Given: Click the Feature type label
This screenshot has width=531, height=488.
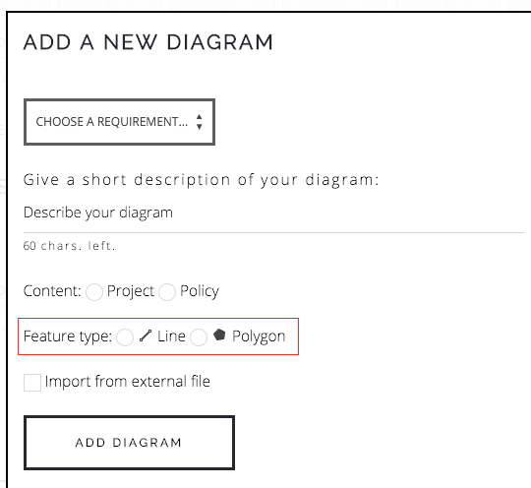Looking at the screenshot, I should 68,336.
